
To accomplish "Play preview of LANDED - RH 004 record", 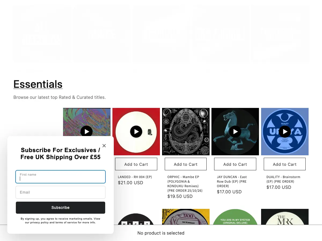I will (136, 132).
